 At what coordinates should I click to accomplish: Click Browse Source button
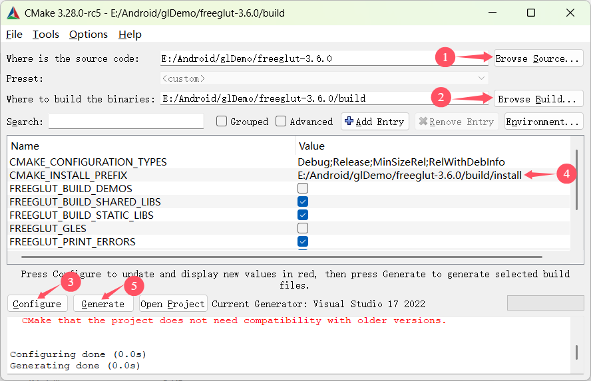coord(538,59)
